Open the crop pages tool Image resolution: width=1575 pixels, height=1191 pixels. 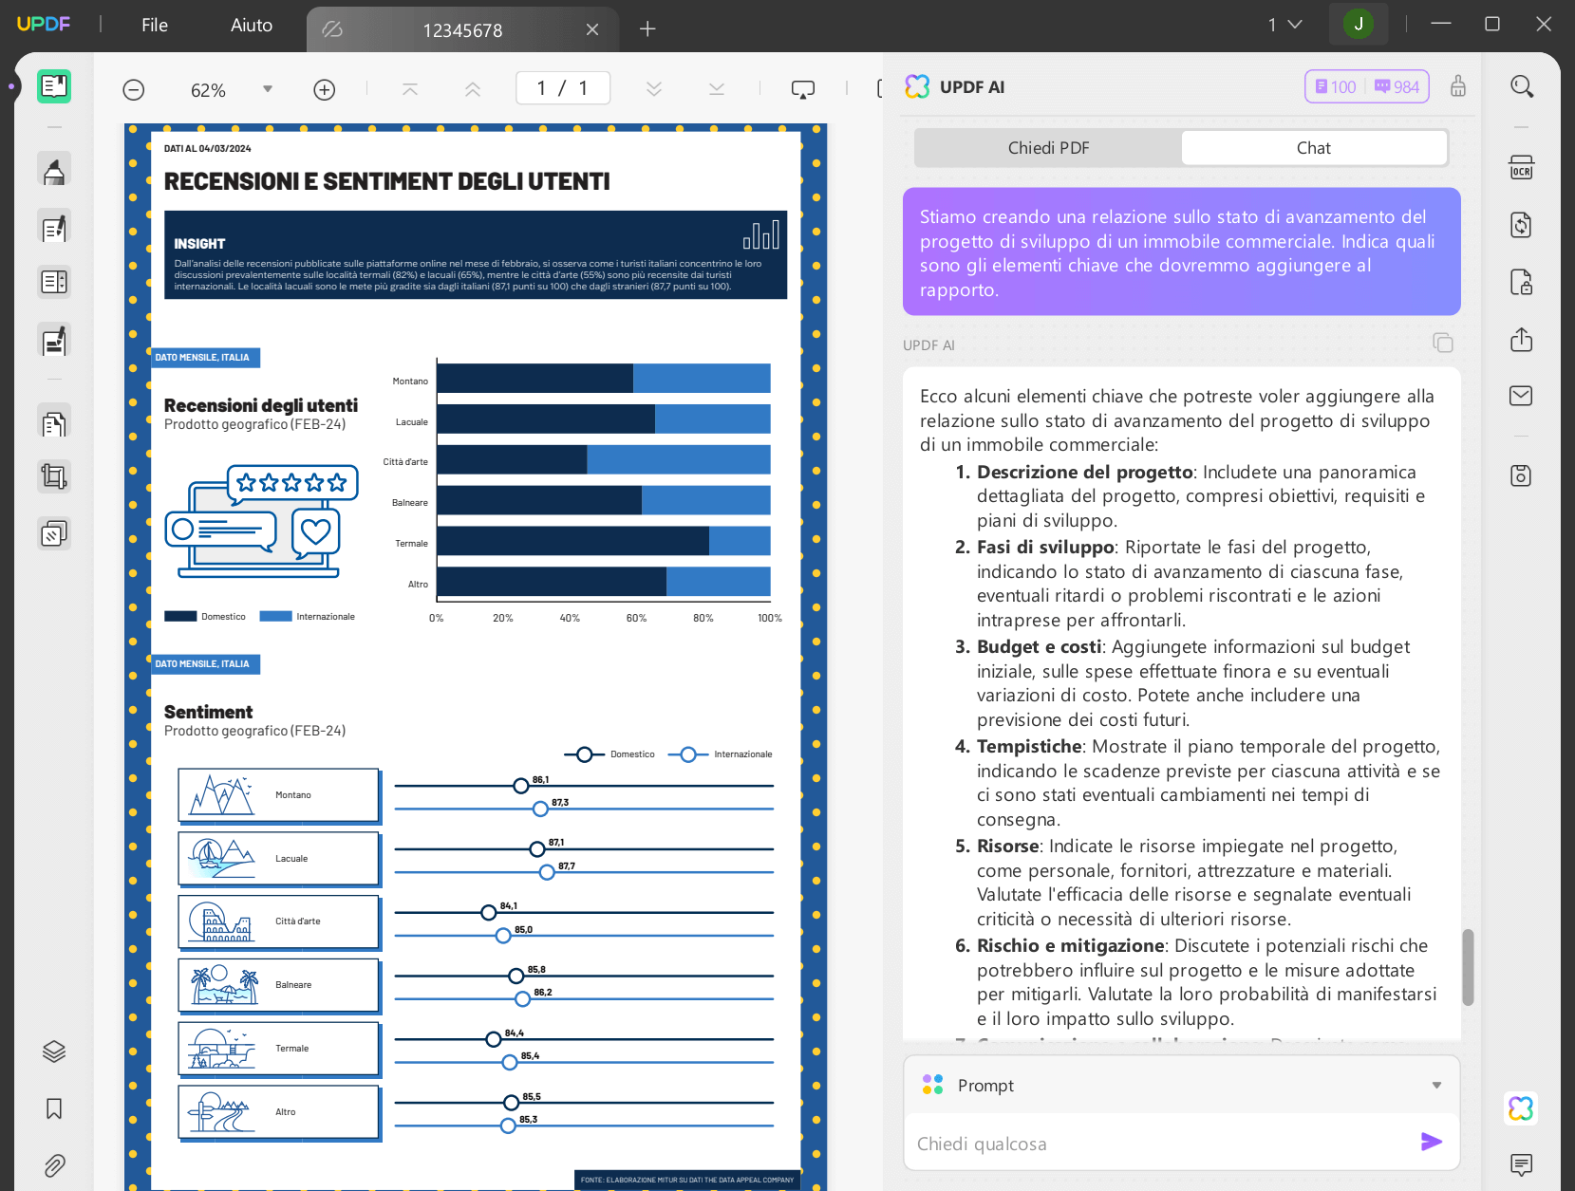tap(54, 476)
